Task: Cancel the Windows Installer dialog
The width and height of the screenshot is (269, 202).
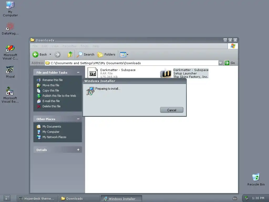Action: click(172, 110)
